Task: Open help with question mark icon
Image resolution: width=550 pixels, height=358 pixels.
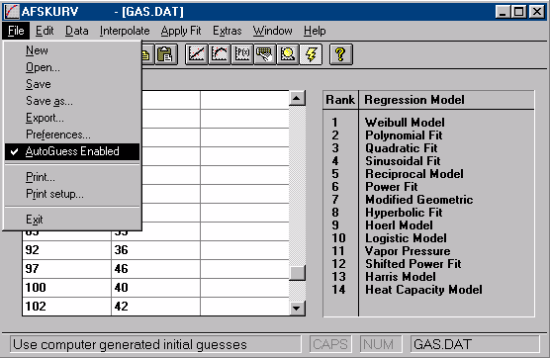Action: pos(340,54)
